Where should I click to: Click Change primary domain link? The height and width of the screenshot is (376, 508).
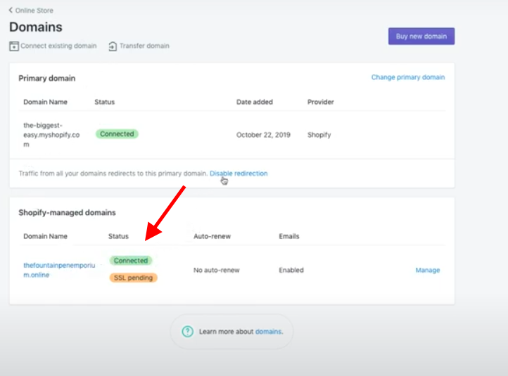tap(408, 77)
